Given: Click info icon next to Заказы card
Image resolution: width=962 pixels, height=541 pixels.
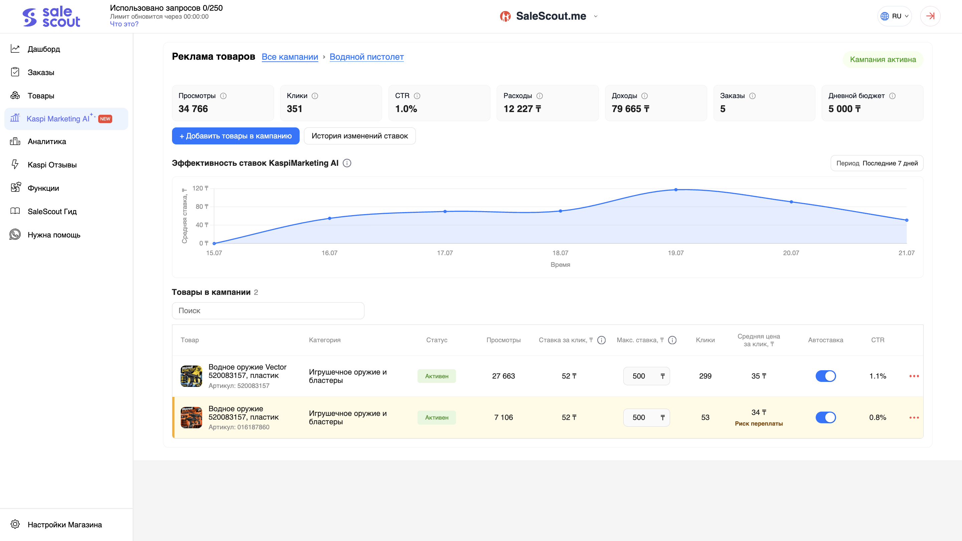Looking at the screenshot, I should point(753,96).
